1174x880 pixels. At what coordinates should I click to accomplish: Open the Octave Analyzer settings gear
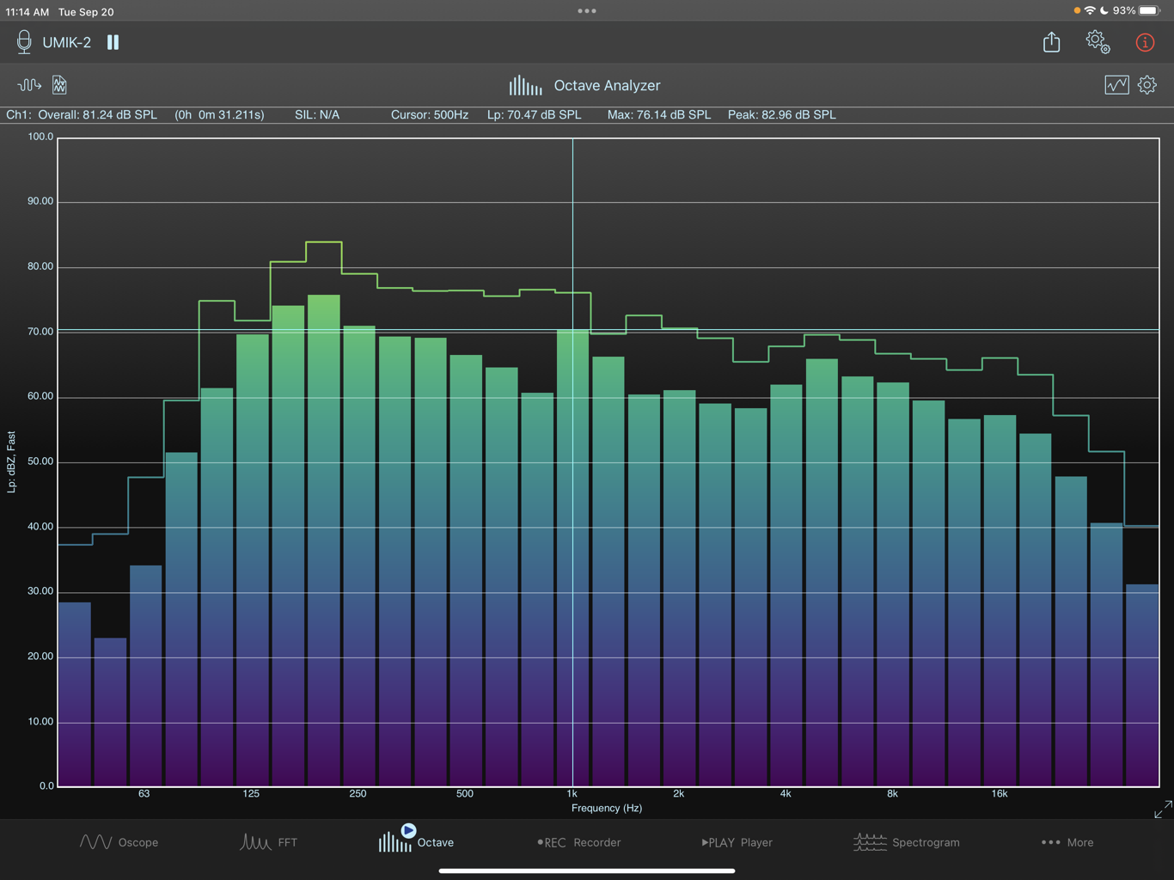[1147, 85]
